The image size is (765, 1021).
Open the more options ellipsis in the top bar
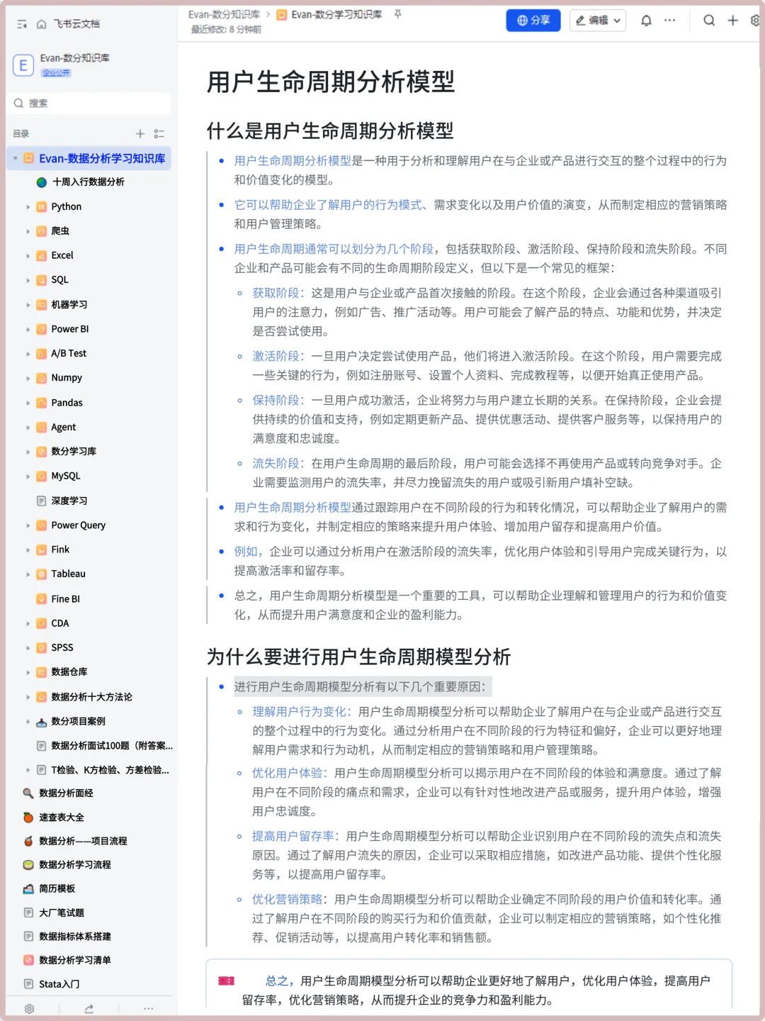pos(669,21)
